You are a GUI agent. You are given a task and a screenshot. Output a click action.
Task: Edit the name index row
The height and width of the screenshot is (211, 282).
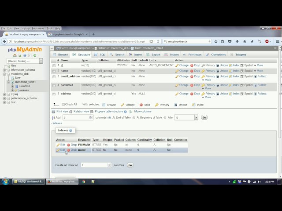tap(61, 150)
